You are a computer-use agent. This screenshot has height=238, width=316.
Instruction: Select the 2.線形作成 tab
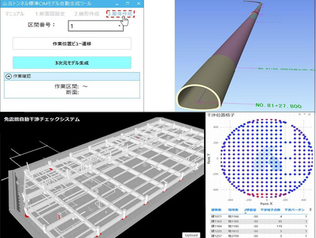pyautogui.click(x=87, y=14)
